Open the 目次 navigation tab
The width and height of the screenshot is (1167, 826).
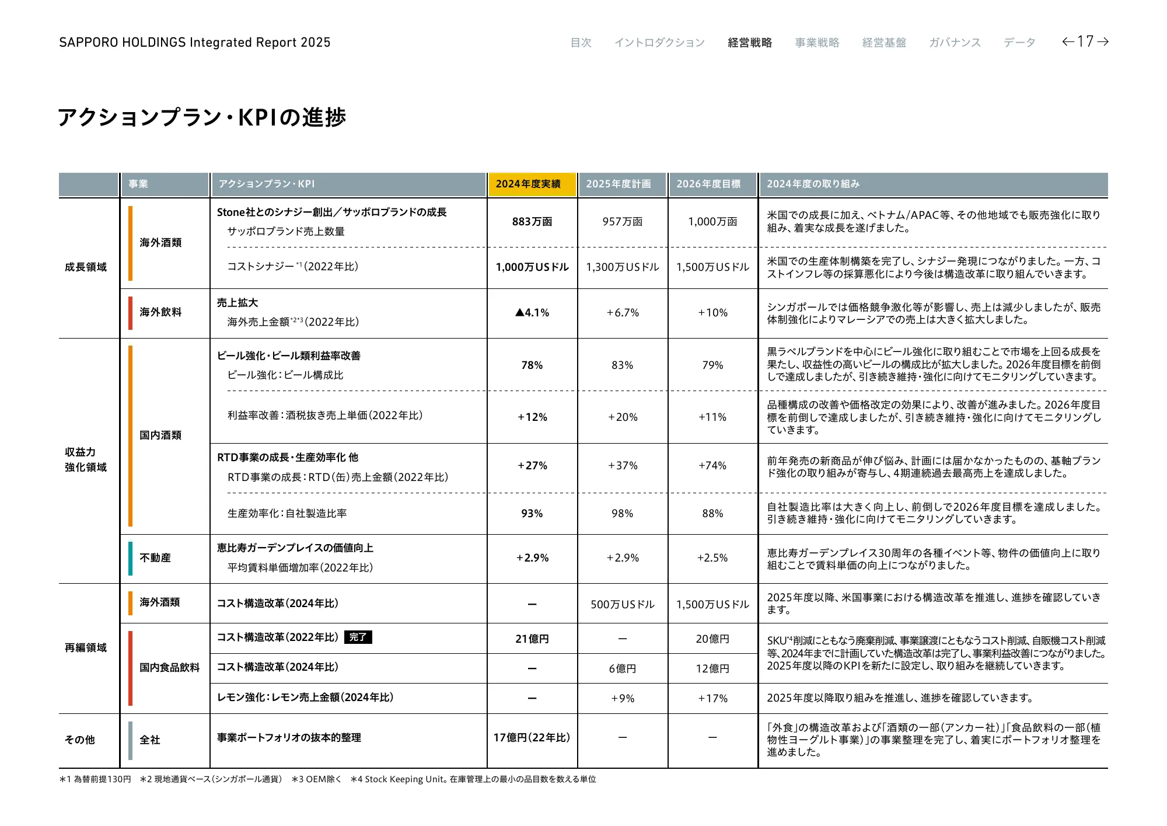[581, 43]
